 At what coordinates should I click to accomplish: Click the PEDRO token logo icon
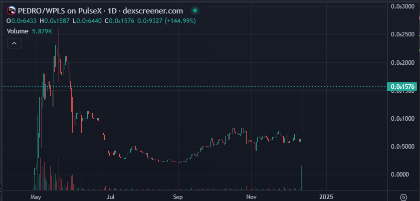tap(11, 11)
